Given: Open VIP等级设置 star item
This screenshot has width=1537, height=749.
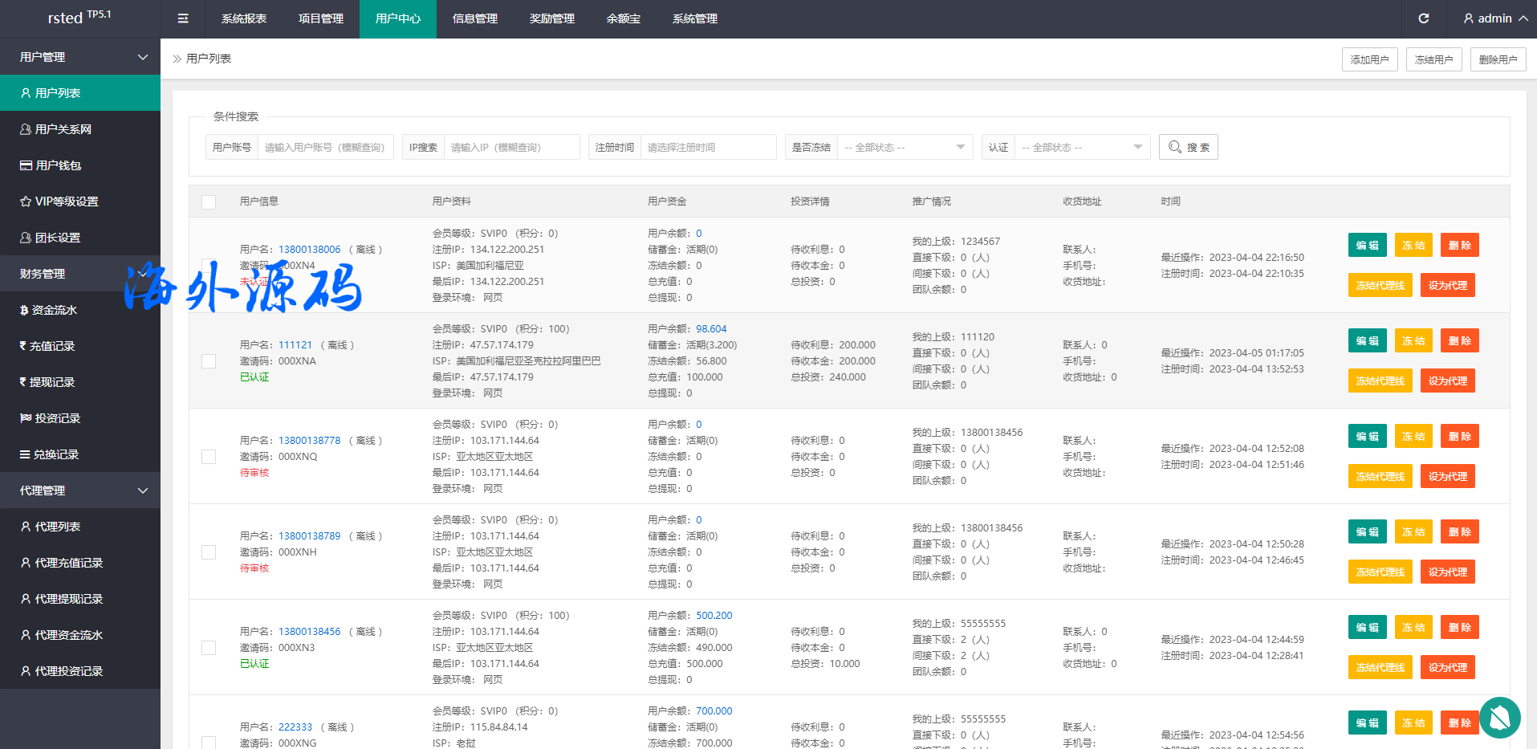Looking at the screenshot, I should 66,201.
